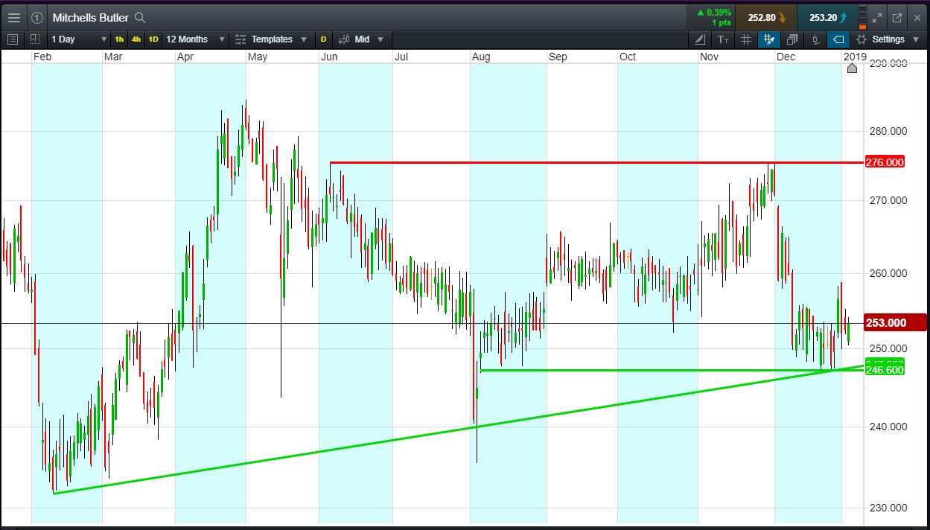Click the Apr label on time axis
Viewport: 930px width, 530px height.
185,57
